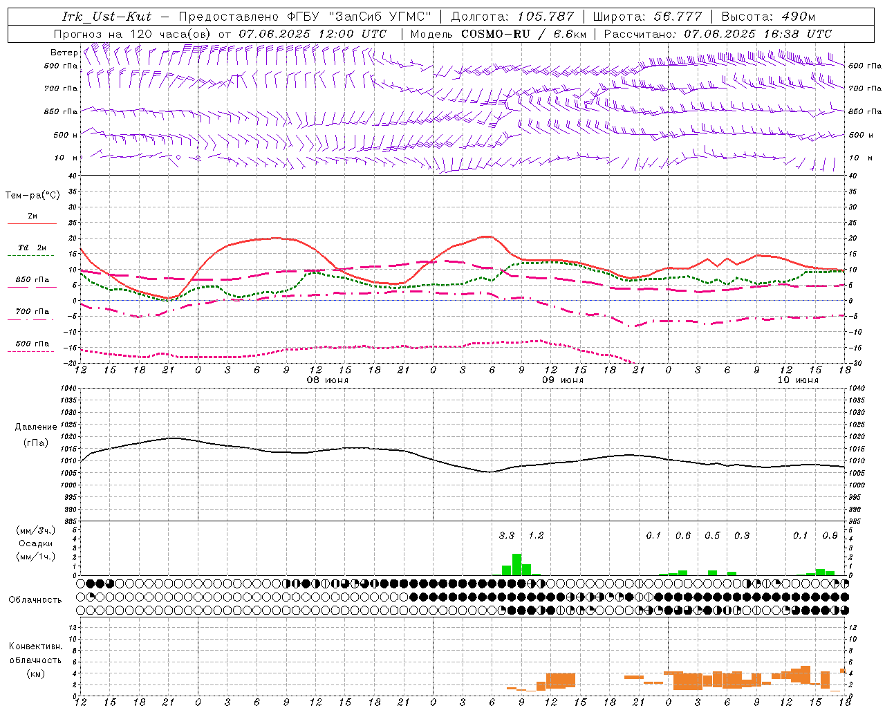The height and width of the screenshot is (708, 885).
Task: Click the 10 м wind level label on left
Action: pos(66,158)
